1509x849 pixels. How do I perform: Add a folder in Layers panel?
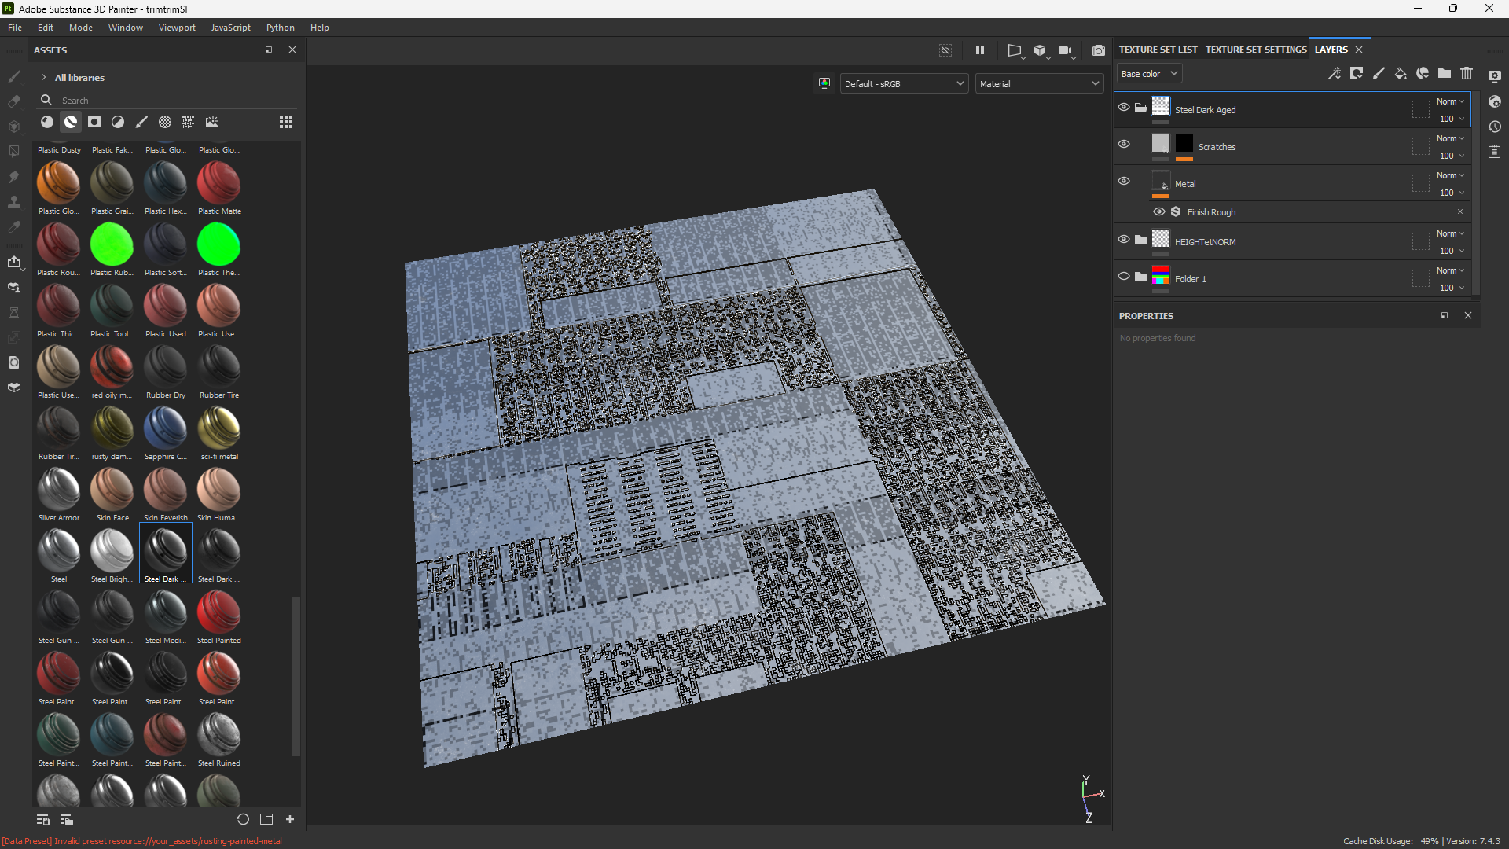pyautogui.click(x=1445, y=73)
